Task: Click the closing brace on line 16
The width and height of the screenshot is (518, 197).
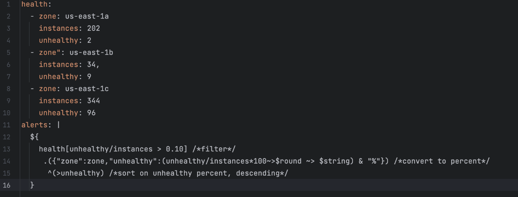Action: click(x=32, y=185)
